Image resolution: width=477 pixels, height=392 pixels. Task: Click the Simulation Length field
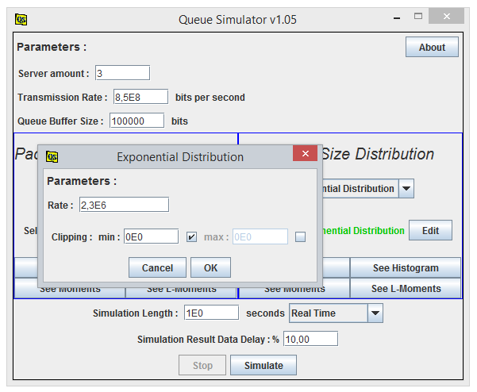tap(211, 313)
